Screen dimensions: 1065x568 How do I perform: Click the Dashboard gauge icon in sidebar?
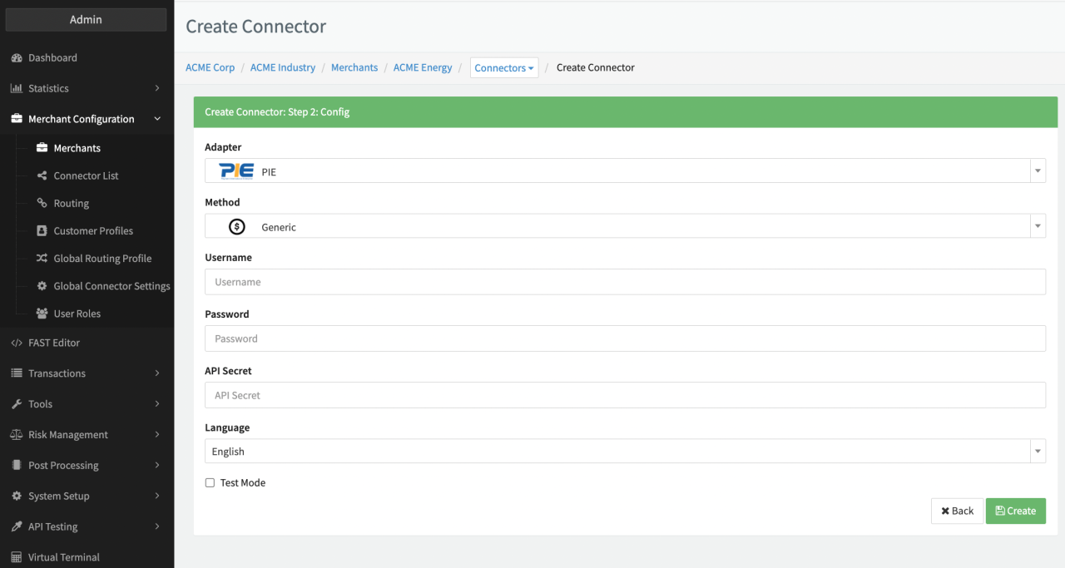pyautogui.click(x=17, y=58)
